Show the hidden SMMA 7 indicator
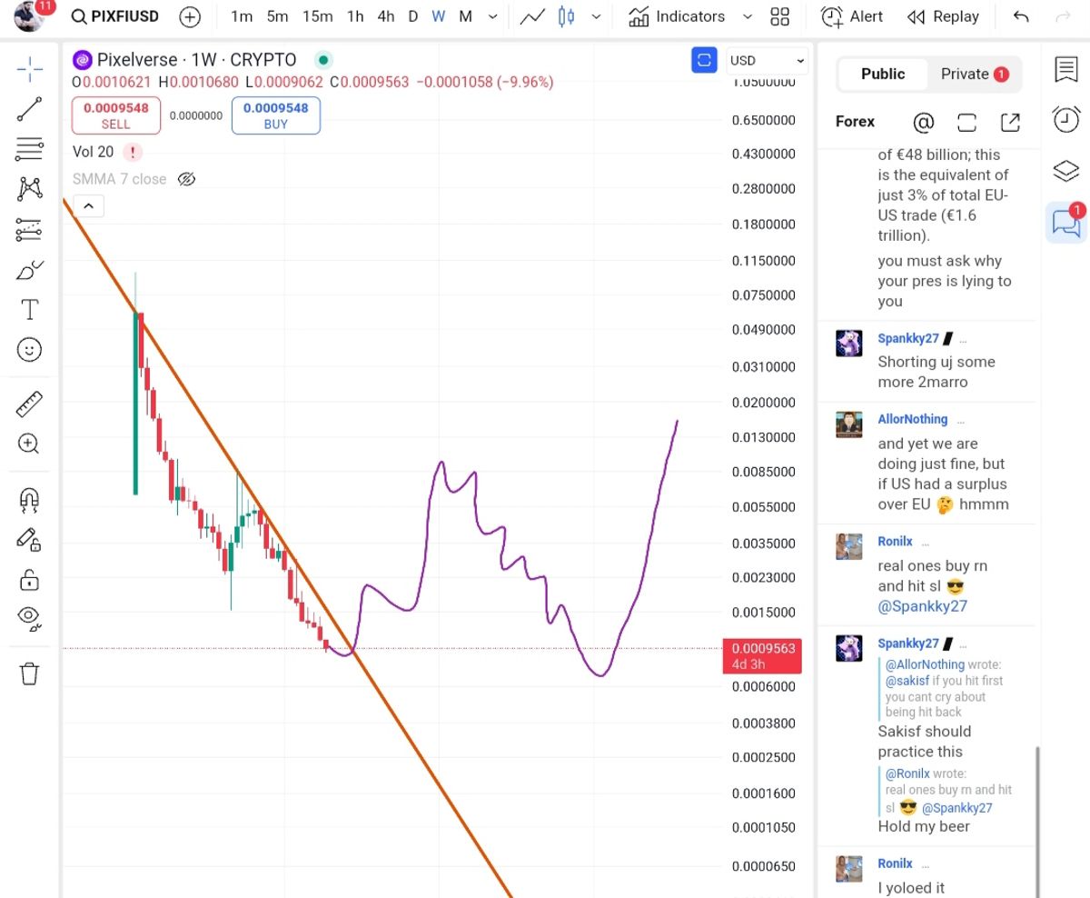Image resolution: width=1090 pixels, height=898 pixels. point(186,179)
